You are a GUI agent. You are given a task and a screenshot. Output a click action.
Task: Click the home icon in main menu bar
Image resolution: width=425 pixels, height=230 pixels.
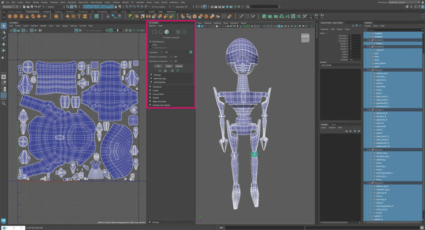pos(3,2)
